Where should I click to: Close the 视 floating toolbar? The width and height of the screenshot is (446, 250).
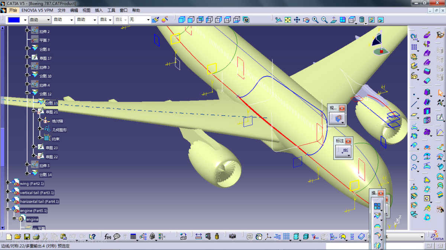click(342, 108)
